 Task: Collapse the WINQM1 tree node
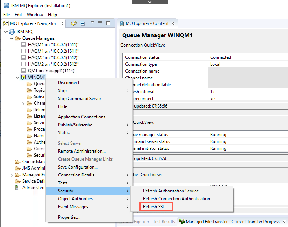tap(17, 78)
